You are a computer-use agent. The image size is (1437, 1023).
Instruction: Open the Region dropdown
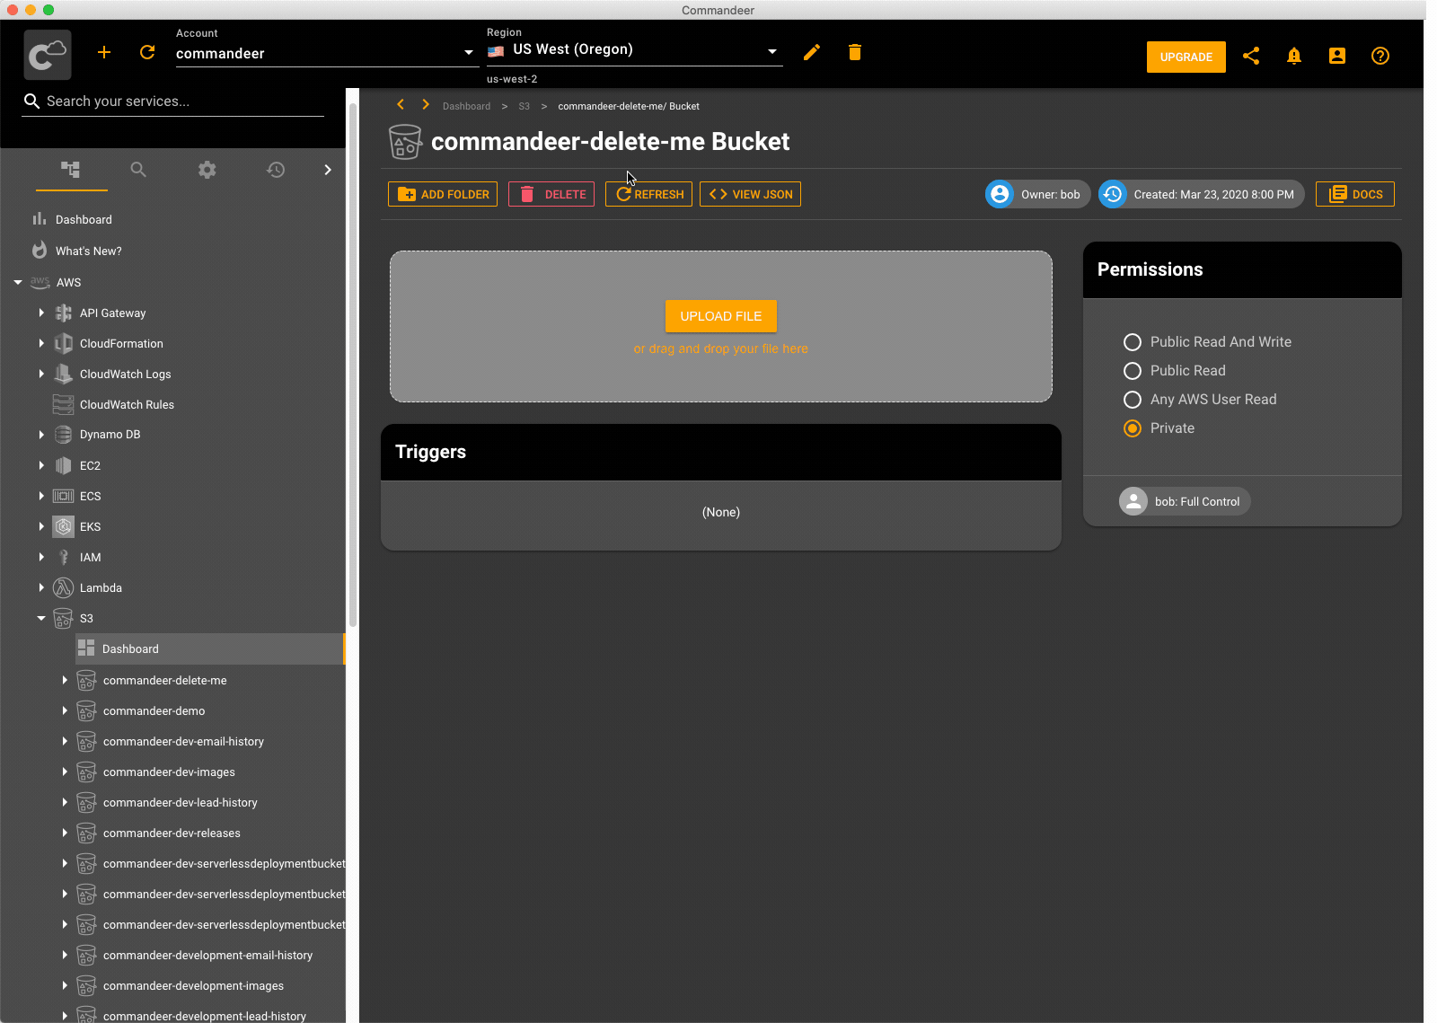coord(634,50)
